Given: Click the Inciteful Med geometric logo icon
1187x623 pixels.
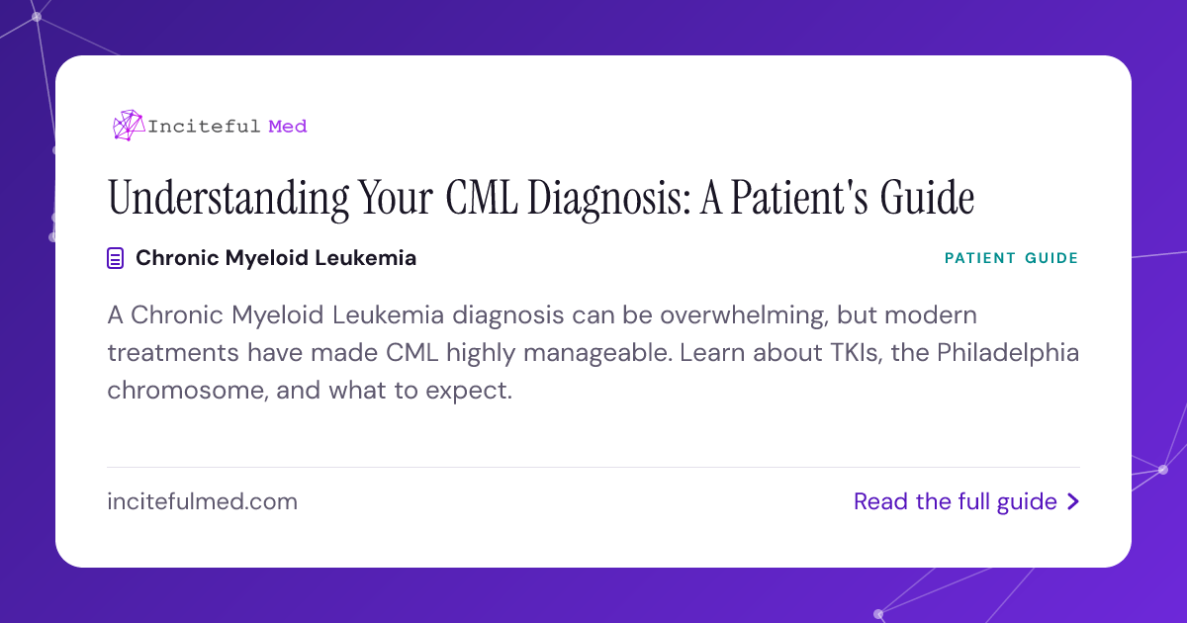Looking at the screenshot, I should tap(128, 125).
